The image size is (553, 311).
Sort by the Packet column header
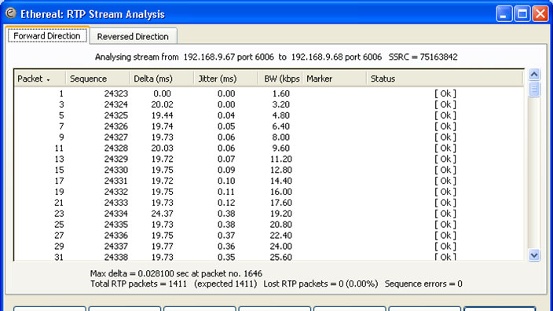(40, 79)
